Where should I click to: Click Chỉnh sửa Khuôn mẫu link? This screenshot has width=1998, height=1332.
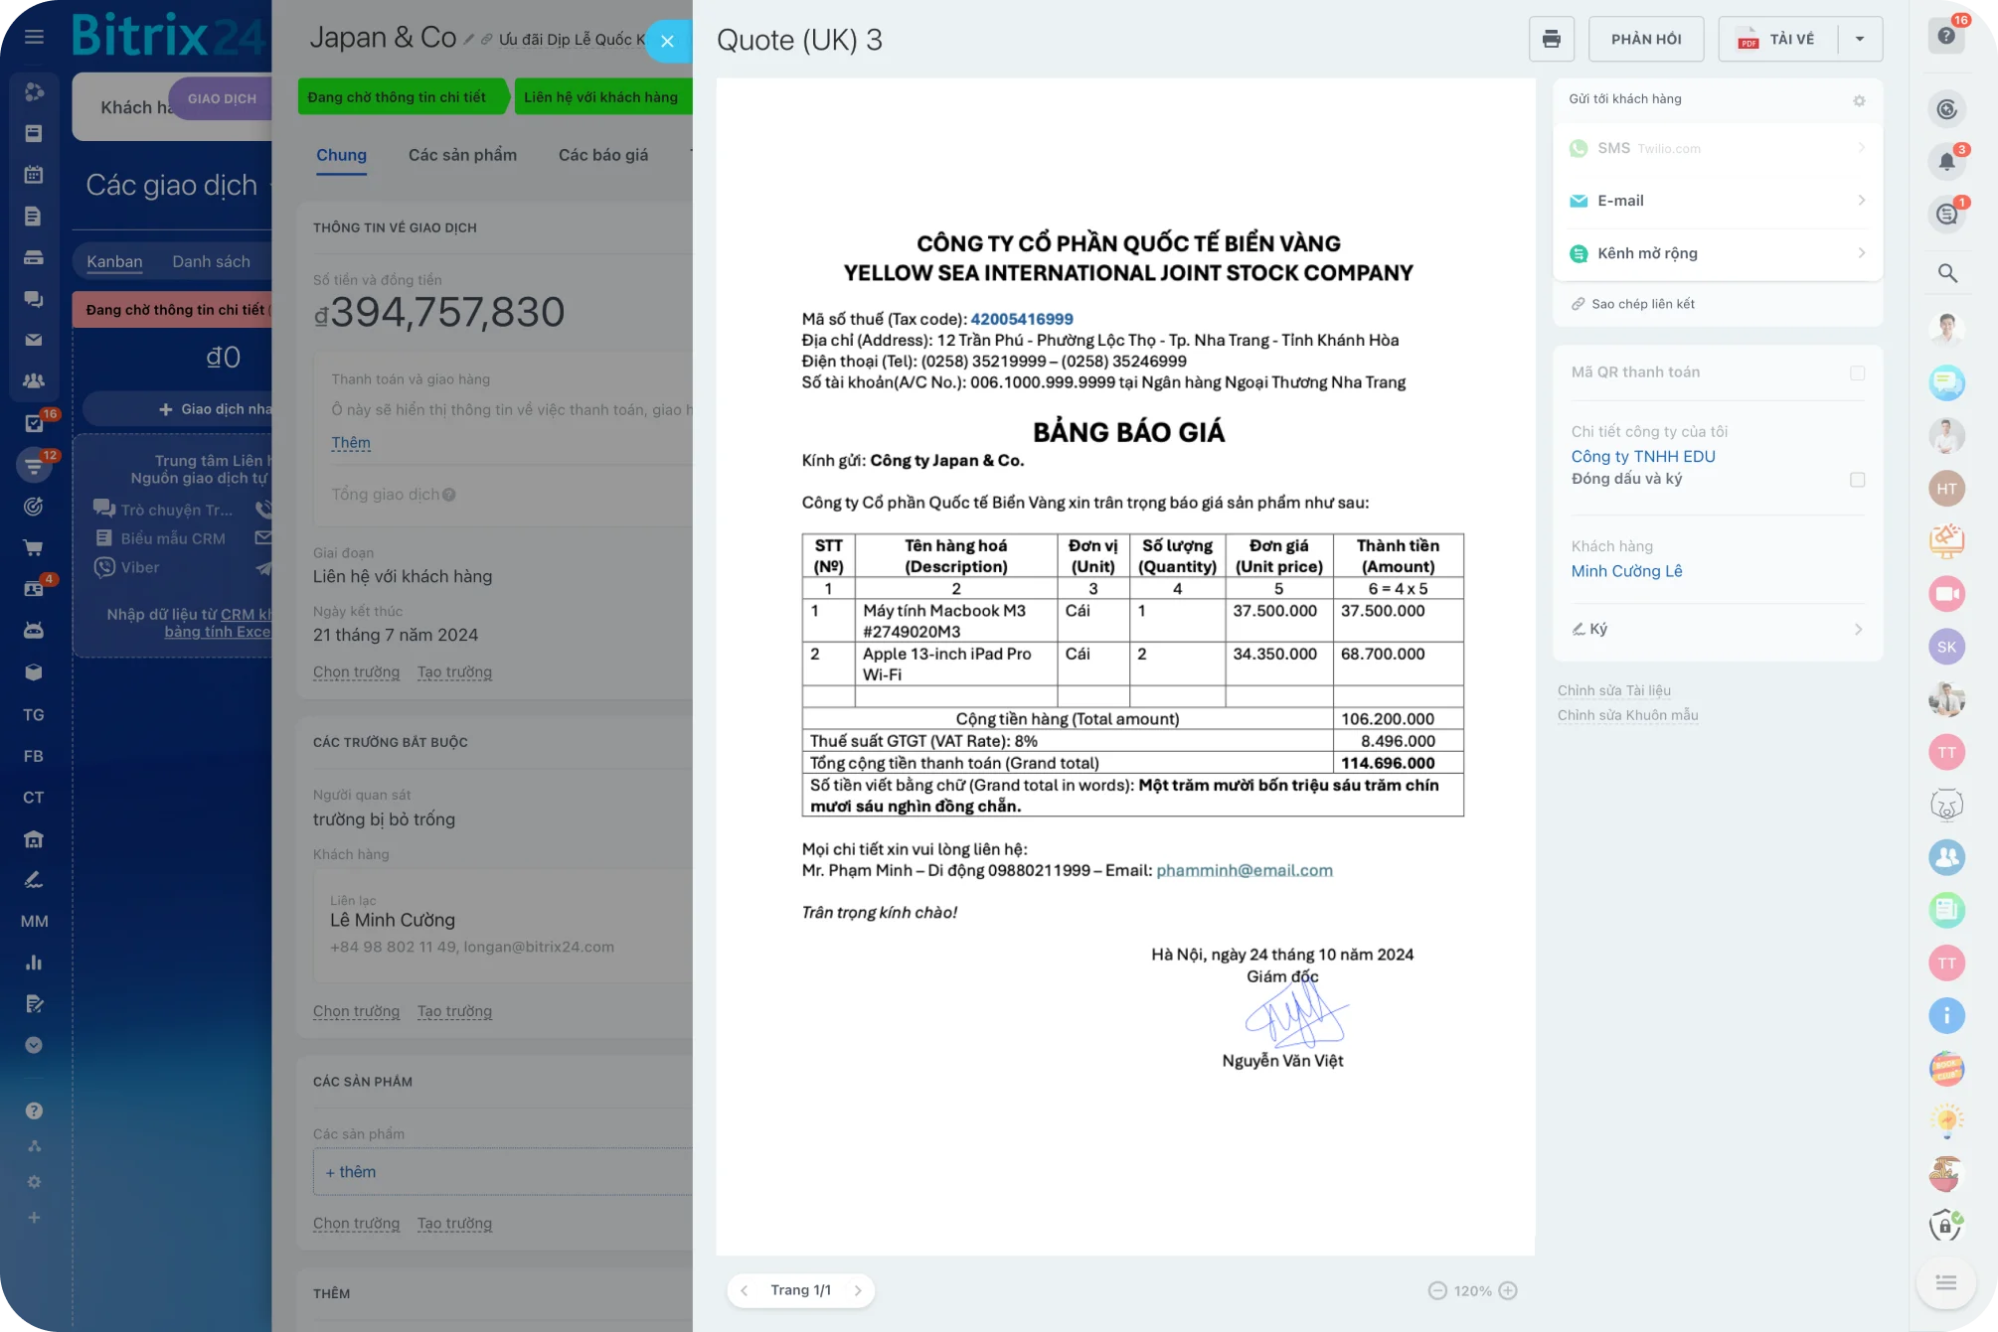point(1627,715)
